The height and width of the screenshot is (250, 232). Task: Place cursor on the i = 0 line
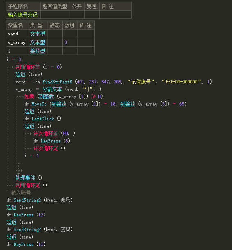click(x=14, y=60)
